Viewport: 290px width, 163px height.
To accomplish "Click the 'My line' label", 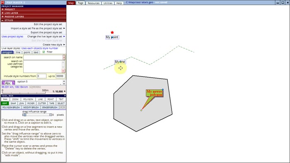I will pyautogui.click(x=120, y=62).
